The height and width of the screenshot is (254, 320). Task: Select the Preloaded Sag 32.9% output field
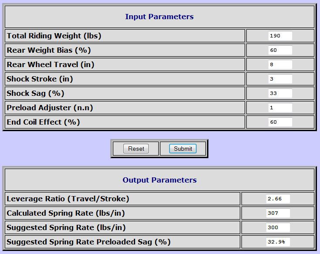[278, 242]
